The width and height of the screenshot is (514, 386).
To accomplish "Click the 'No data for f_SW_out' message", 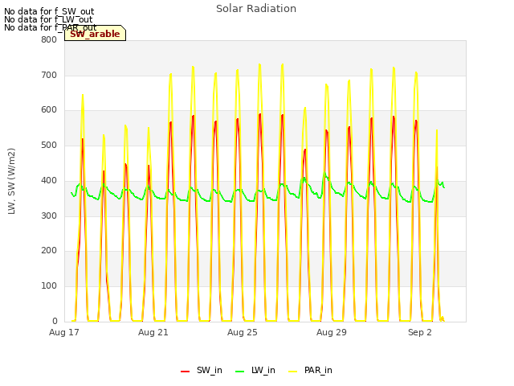I will 49,11.
